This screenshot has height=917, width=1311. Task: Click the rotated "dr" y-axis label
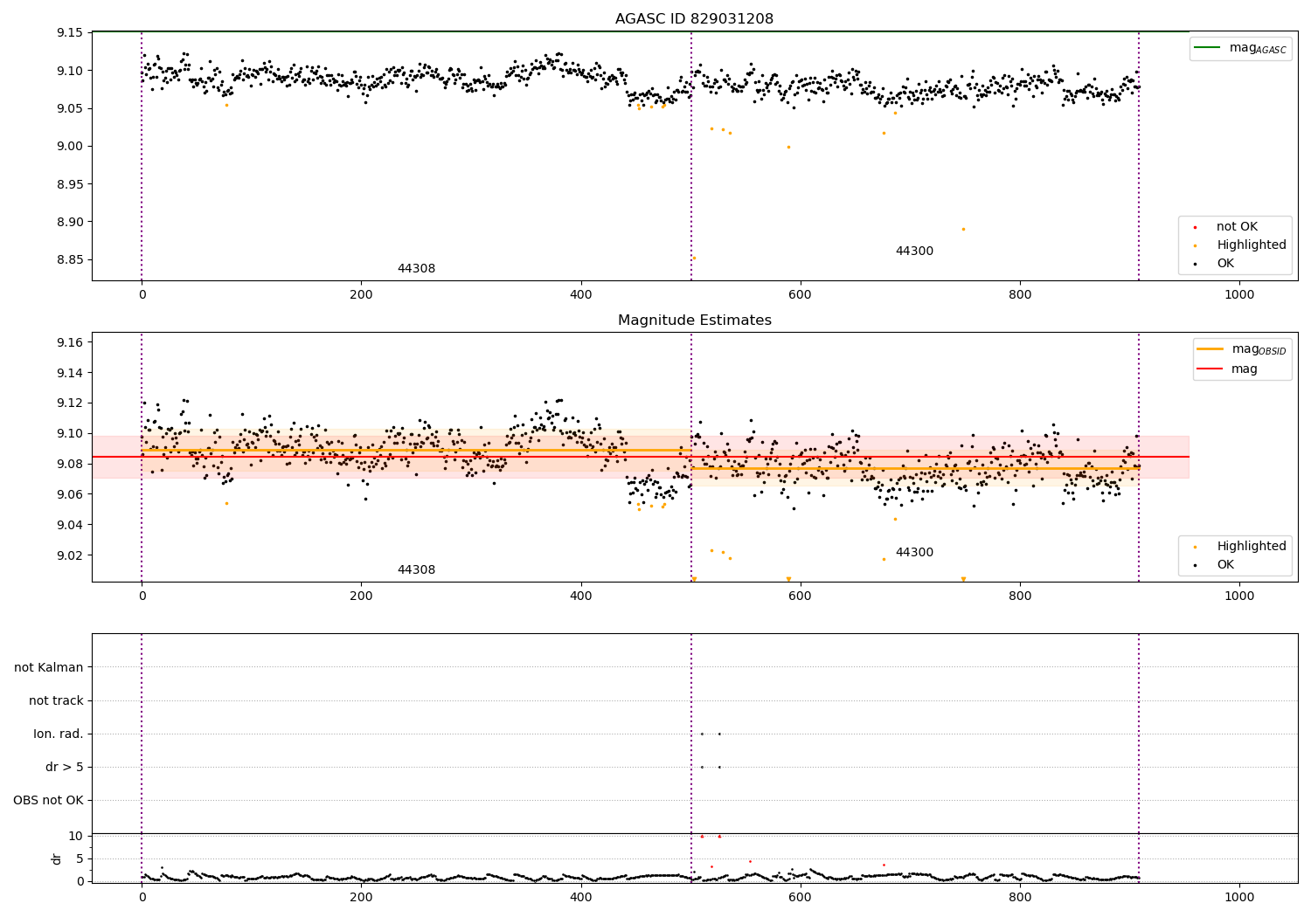point(57,858)
